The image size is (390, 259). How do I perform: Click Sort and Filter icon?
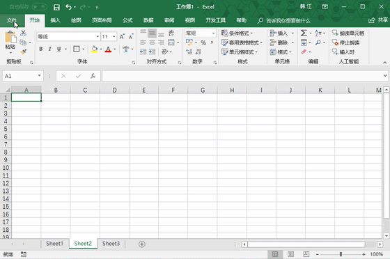click(318, 33)
